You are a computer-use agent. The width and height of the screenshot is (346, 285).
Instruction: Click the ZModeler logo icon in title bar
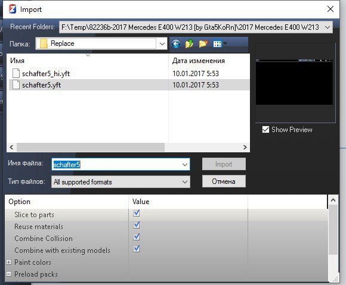click(13, 10)
